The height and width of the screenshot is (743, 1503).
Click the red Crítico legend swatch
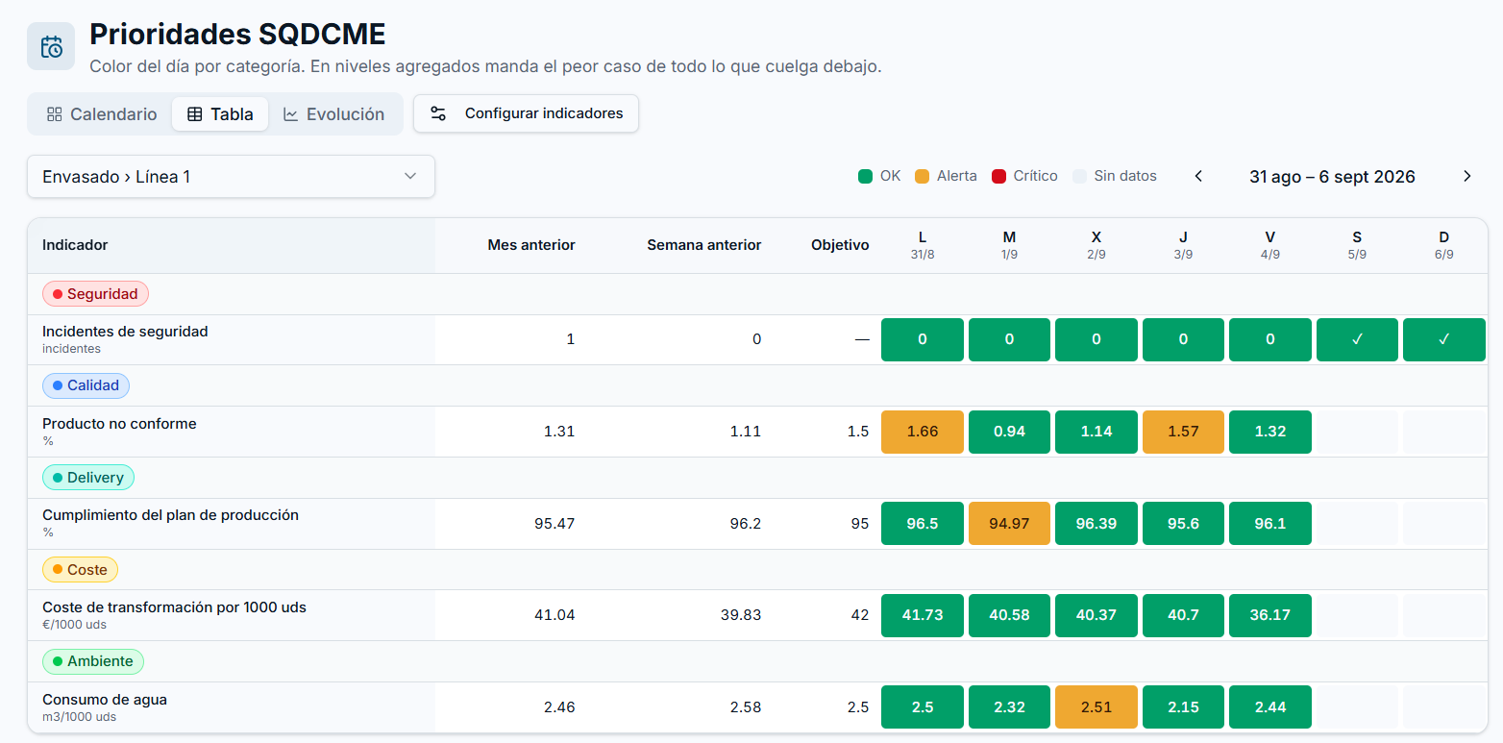point(998,177)
